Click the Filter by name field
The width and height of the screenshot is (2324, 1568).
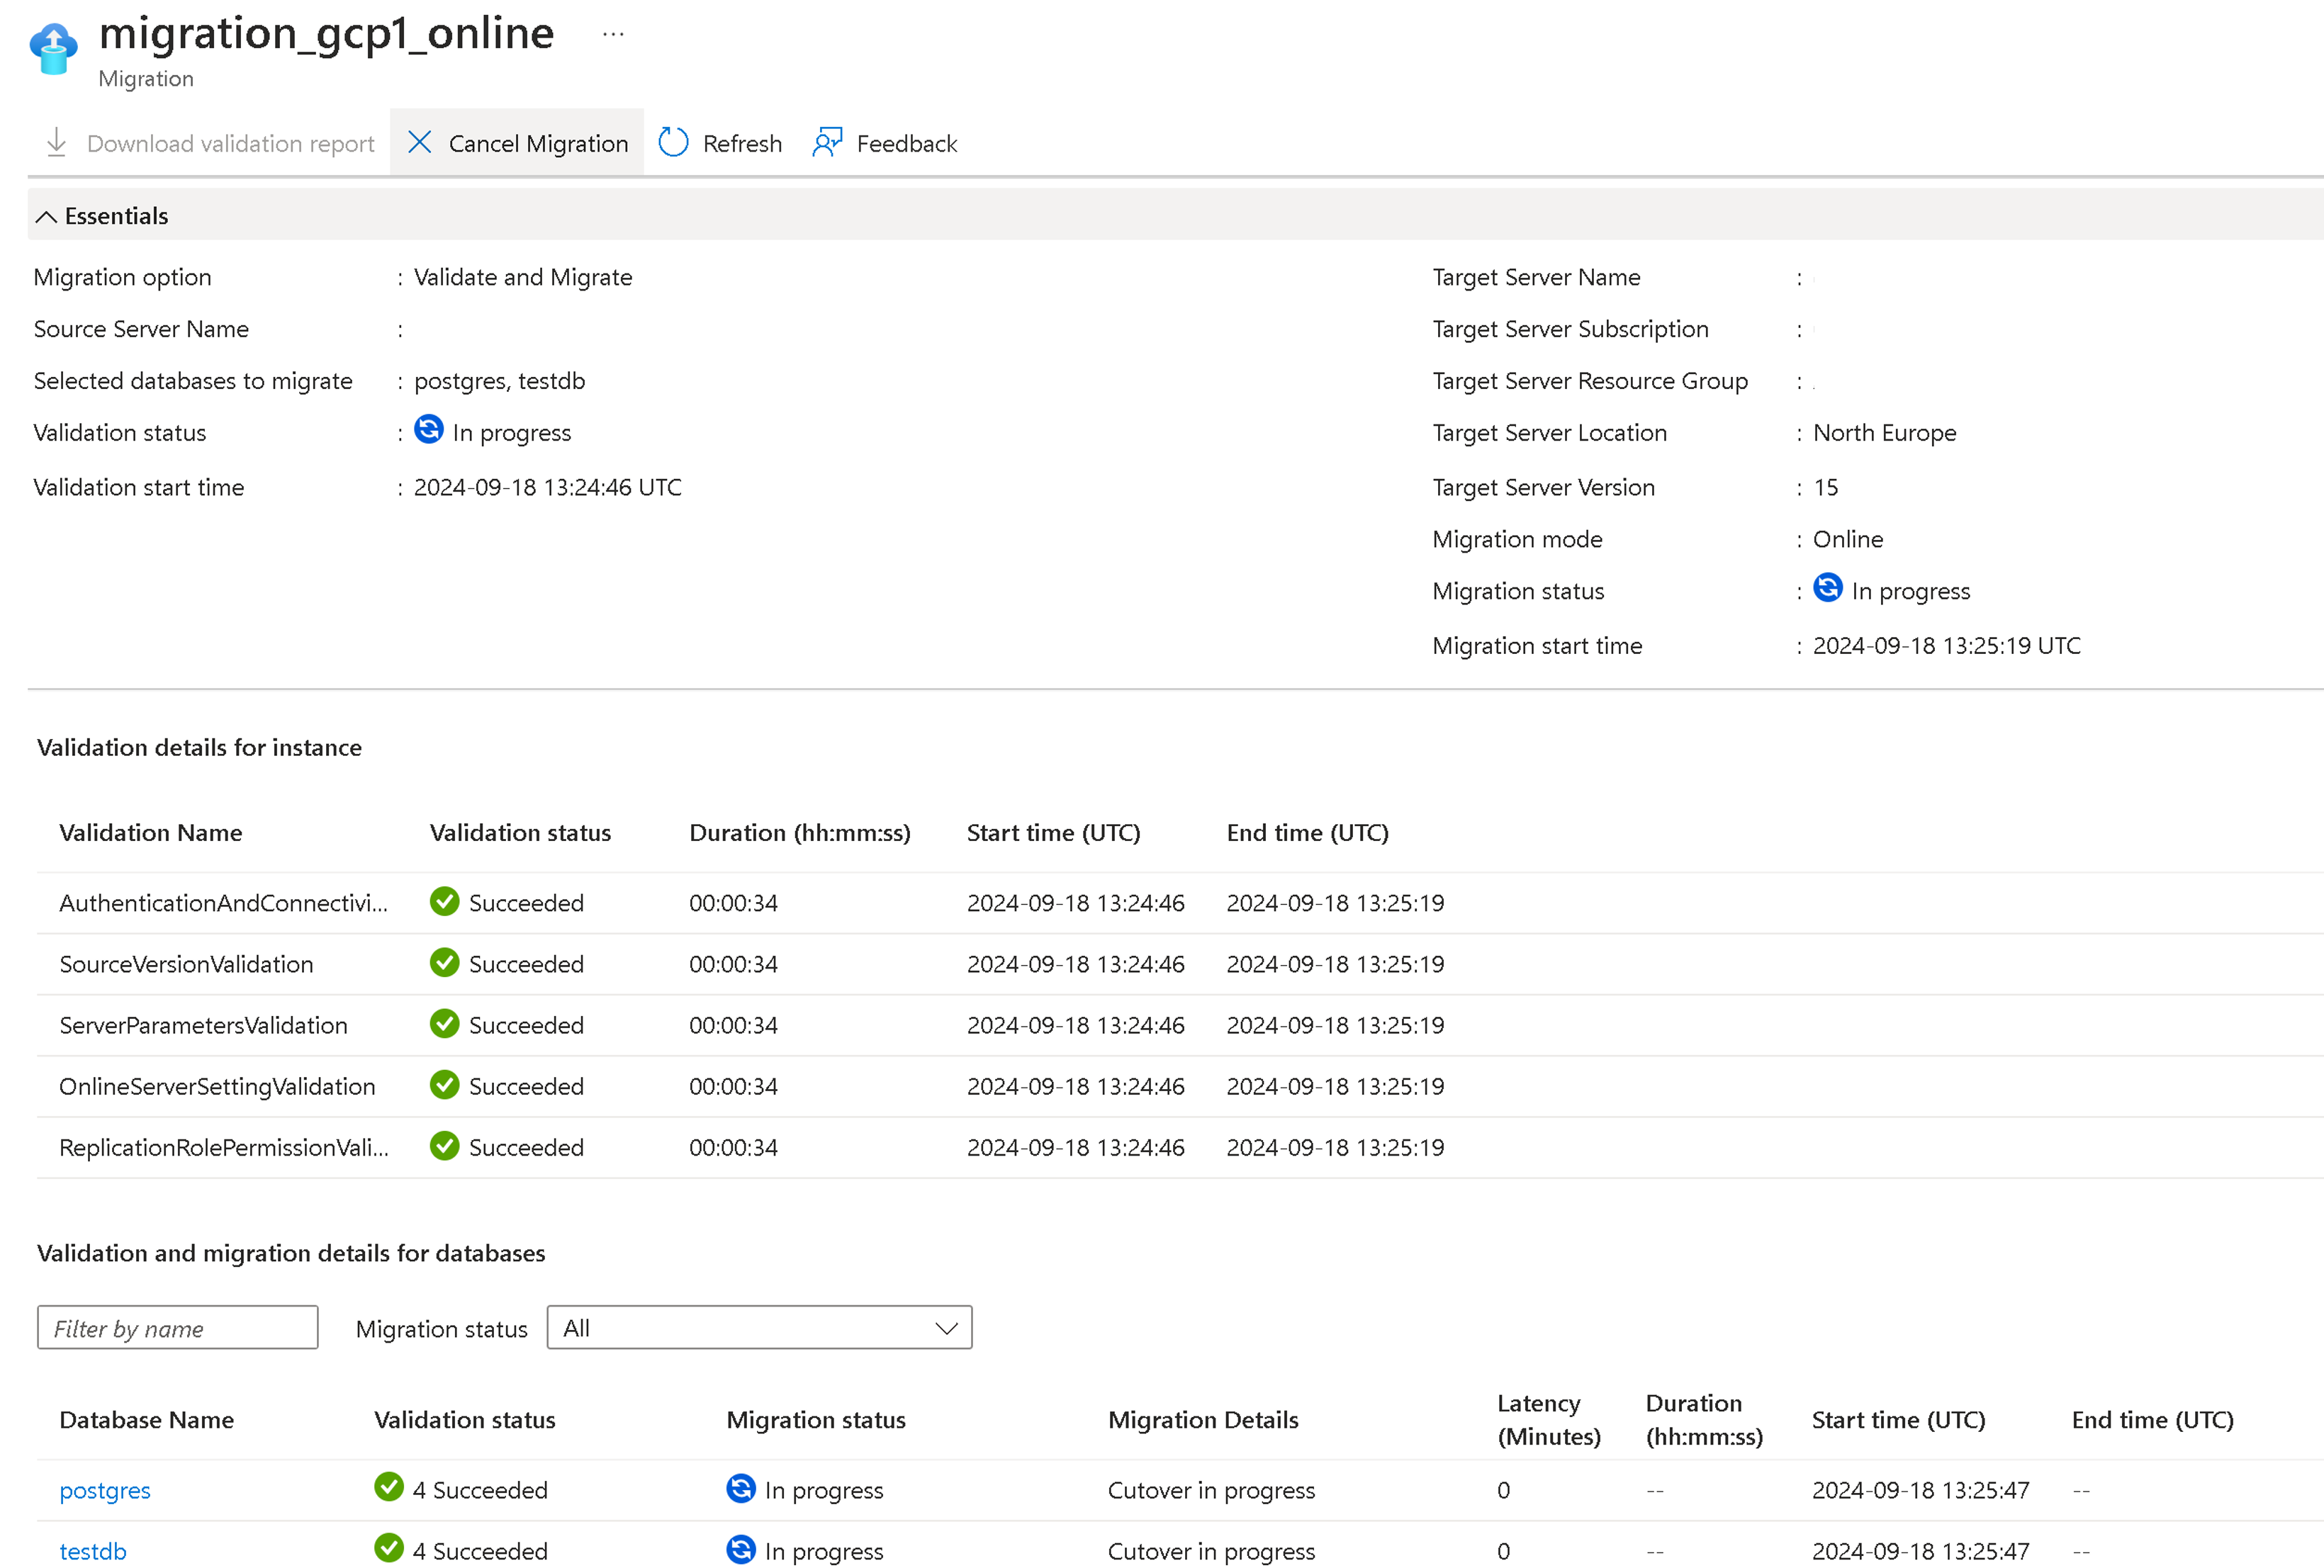178,1328
